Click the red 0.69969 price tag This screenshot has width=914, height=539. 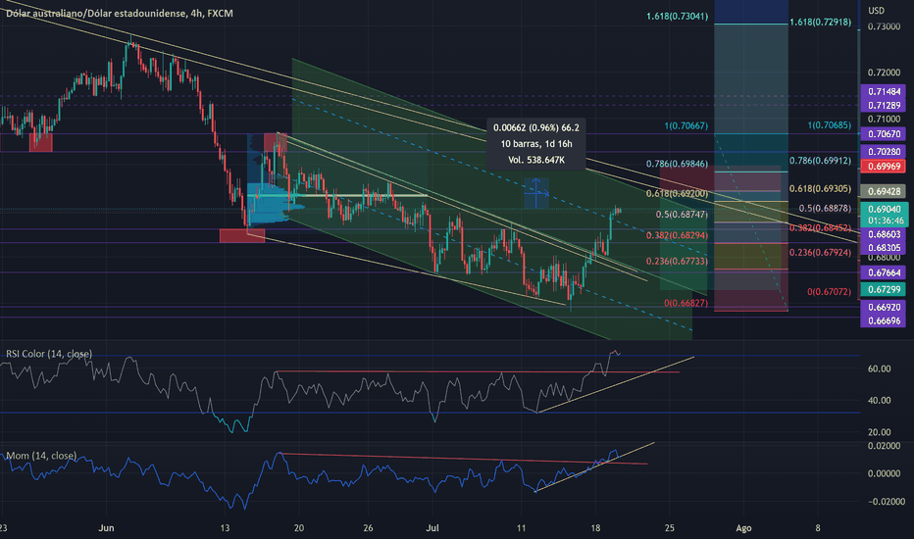tap(883, 166)
